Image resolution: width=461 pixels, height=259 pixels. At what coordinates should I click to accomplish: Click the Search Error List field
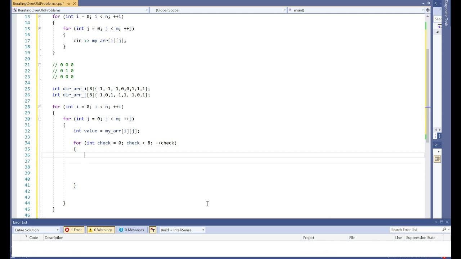pos(416,230)
